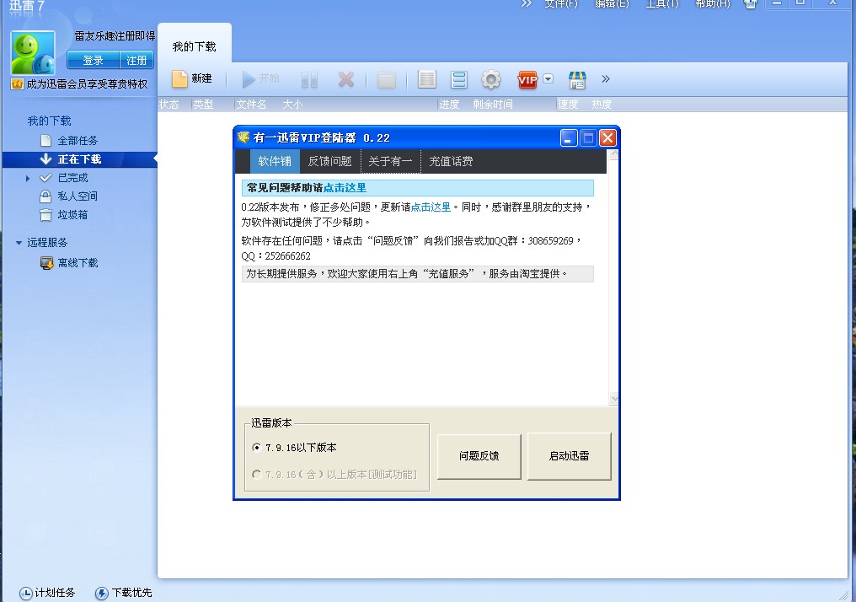Sort by the 大小 column header
856x602 pixels.
coord(292,105)
